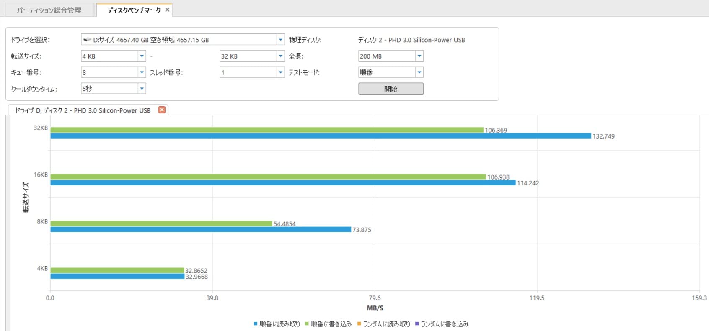Toggle ランダムに書き込み legend series
Image resolution: width=709 pixels, height=331 pixels.
[442, 324]
